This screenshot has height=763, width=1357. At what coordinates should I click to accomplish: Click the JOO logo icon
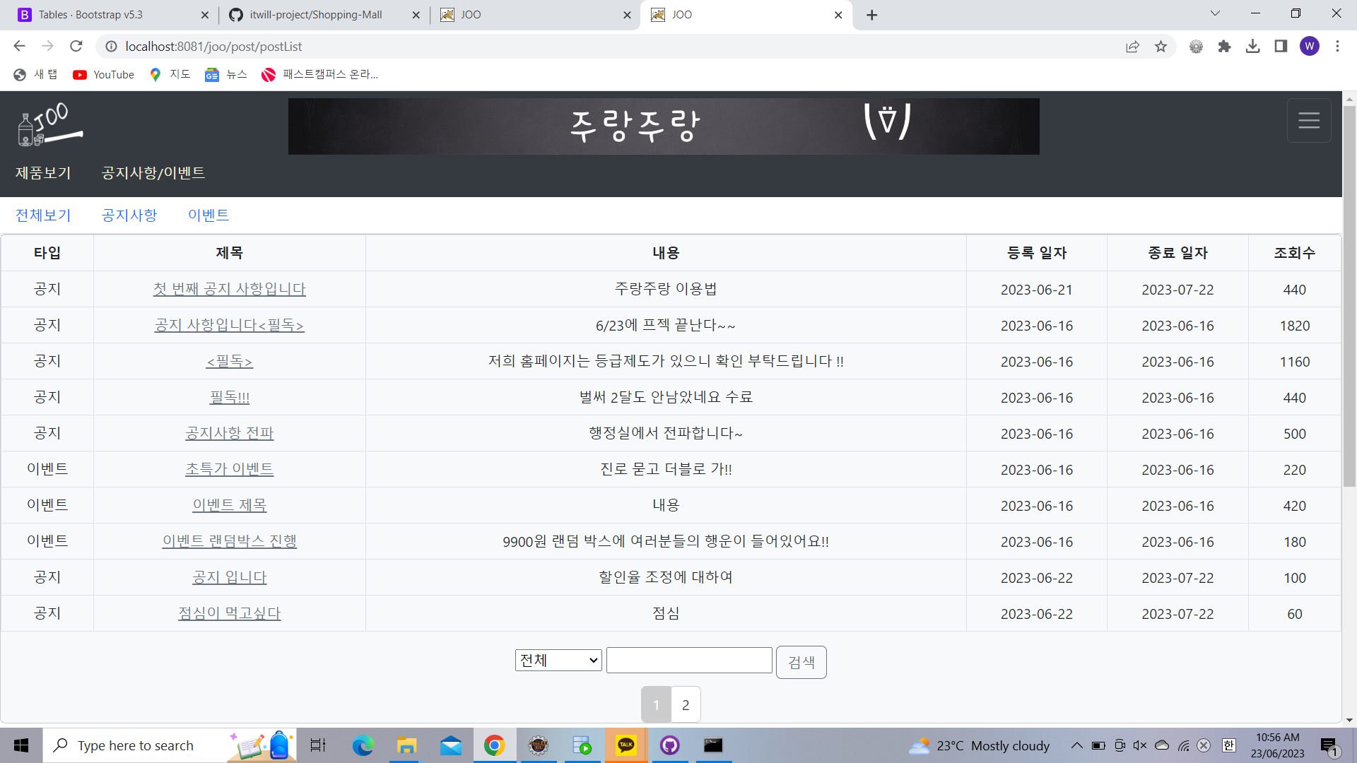click(47, 125)
